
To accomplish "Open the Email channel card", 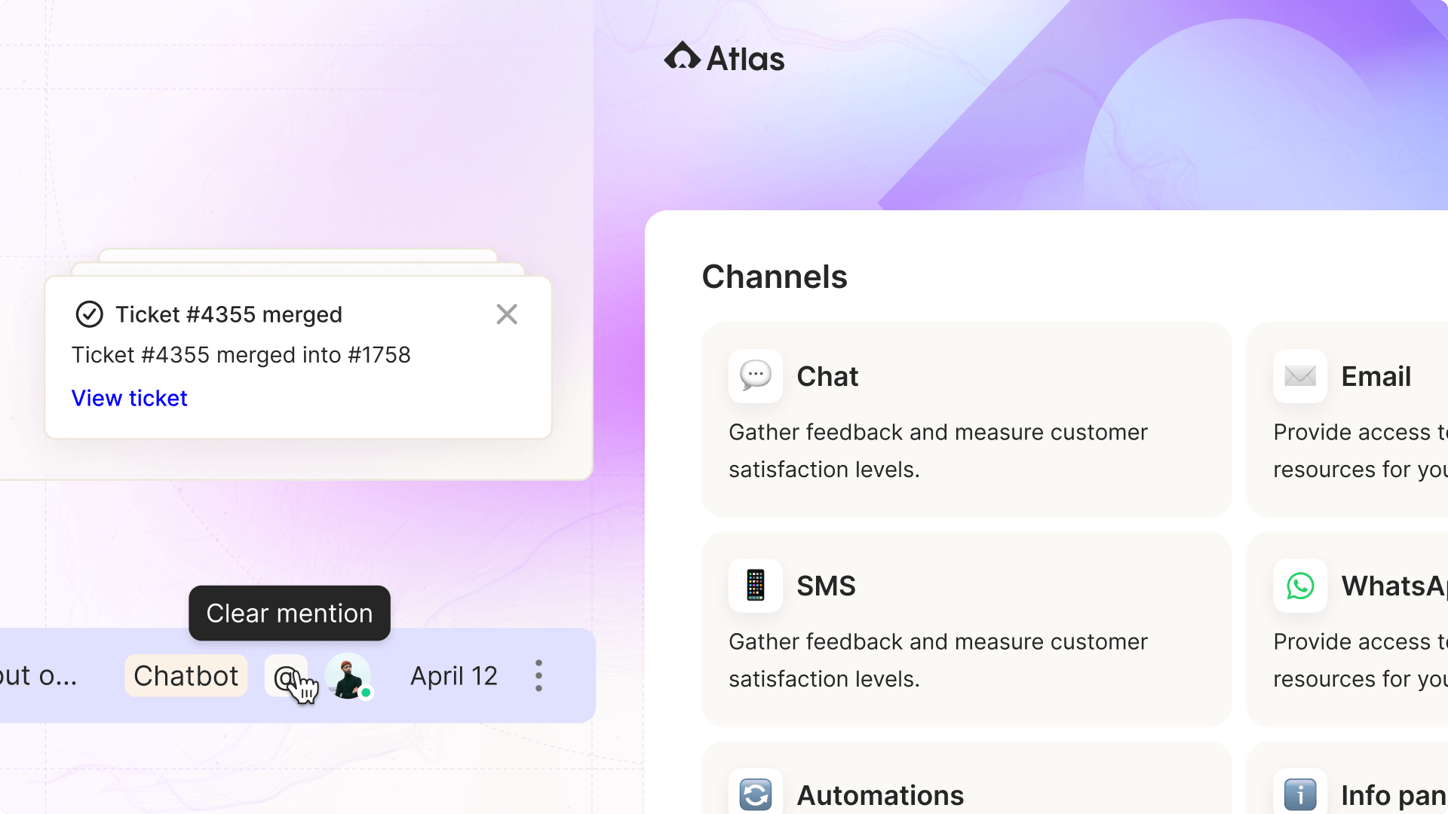I will (1347, 420).
